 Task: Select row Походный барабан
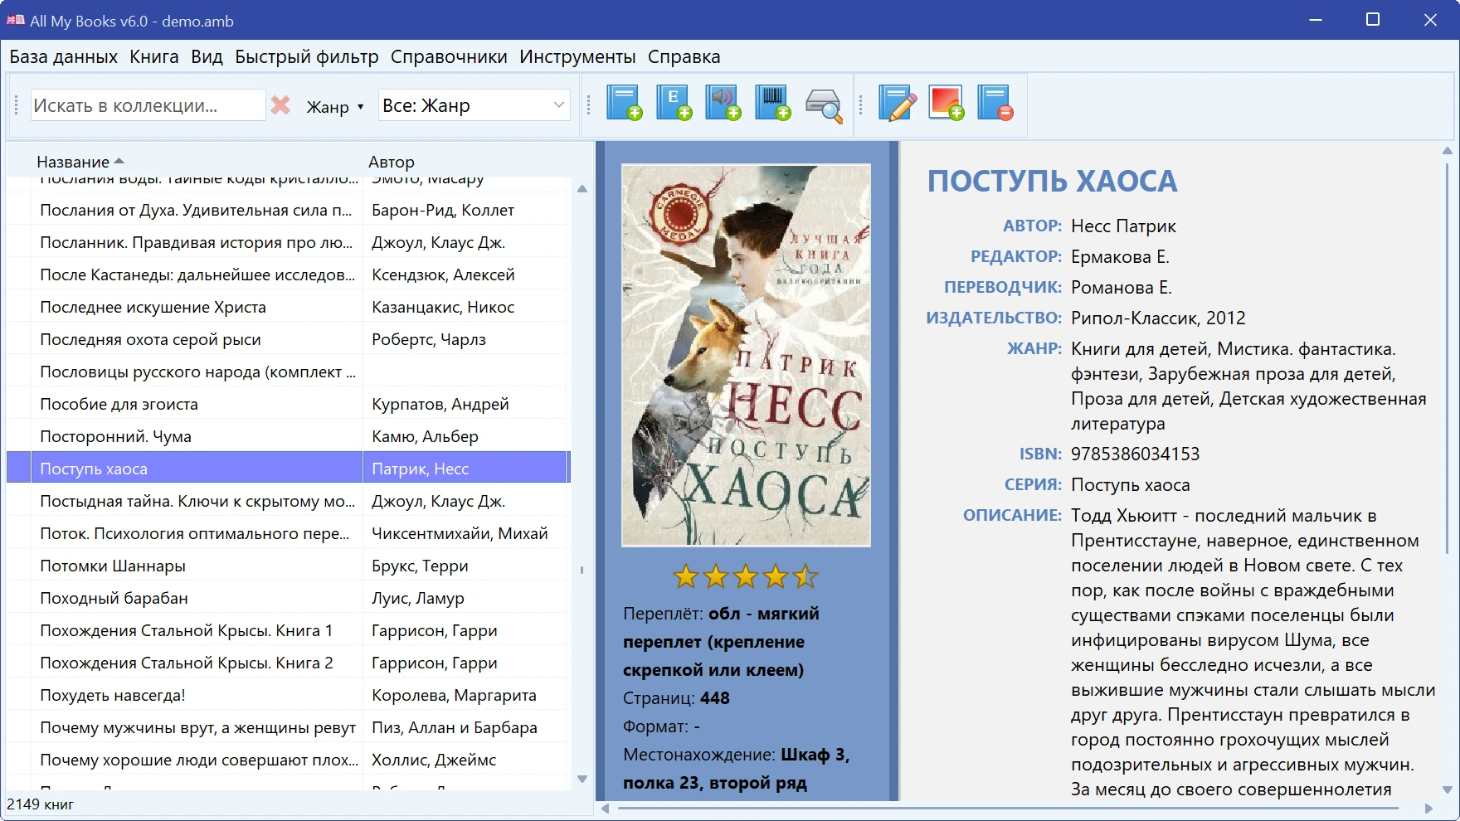pos(287,598)
